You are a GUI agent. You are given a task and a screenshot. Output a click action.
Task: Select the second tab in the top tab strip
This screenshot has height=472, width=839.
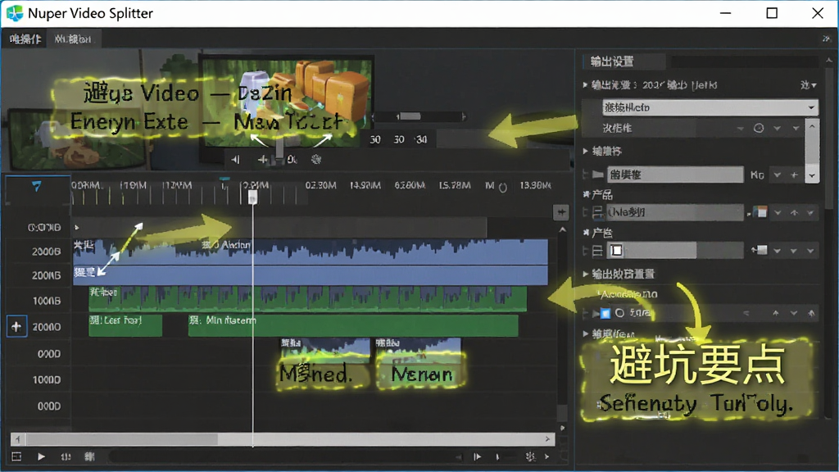coord(73,39)
